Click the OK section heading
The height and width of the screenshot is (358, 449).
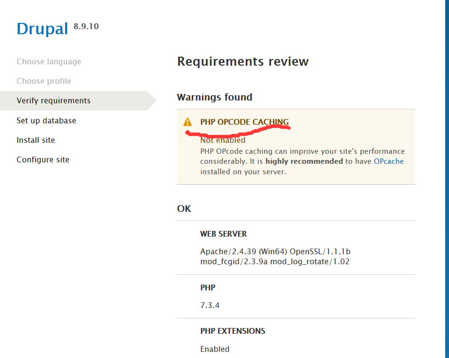click(x=184, y=209)
